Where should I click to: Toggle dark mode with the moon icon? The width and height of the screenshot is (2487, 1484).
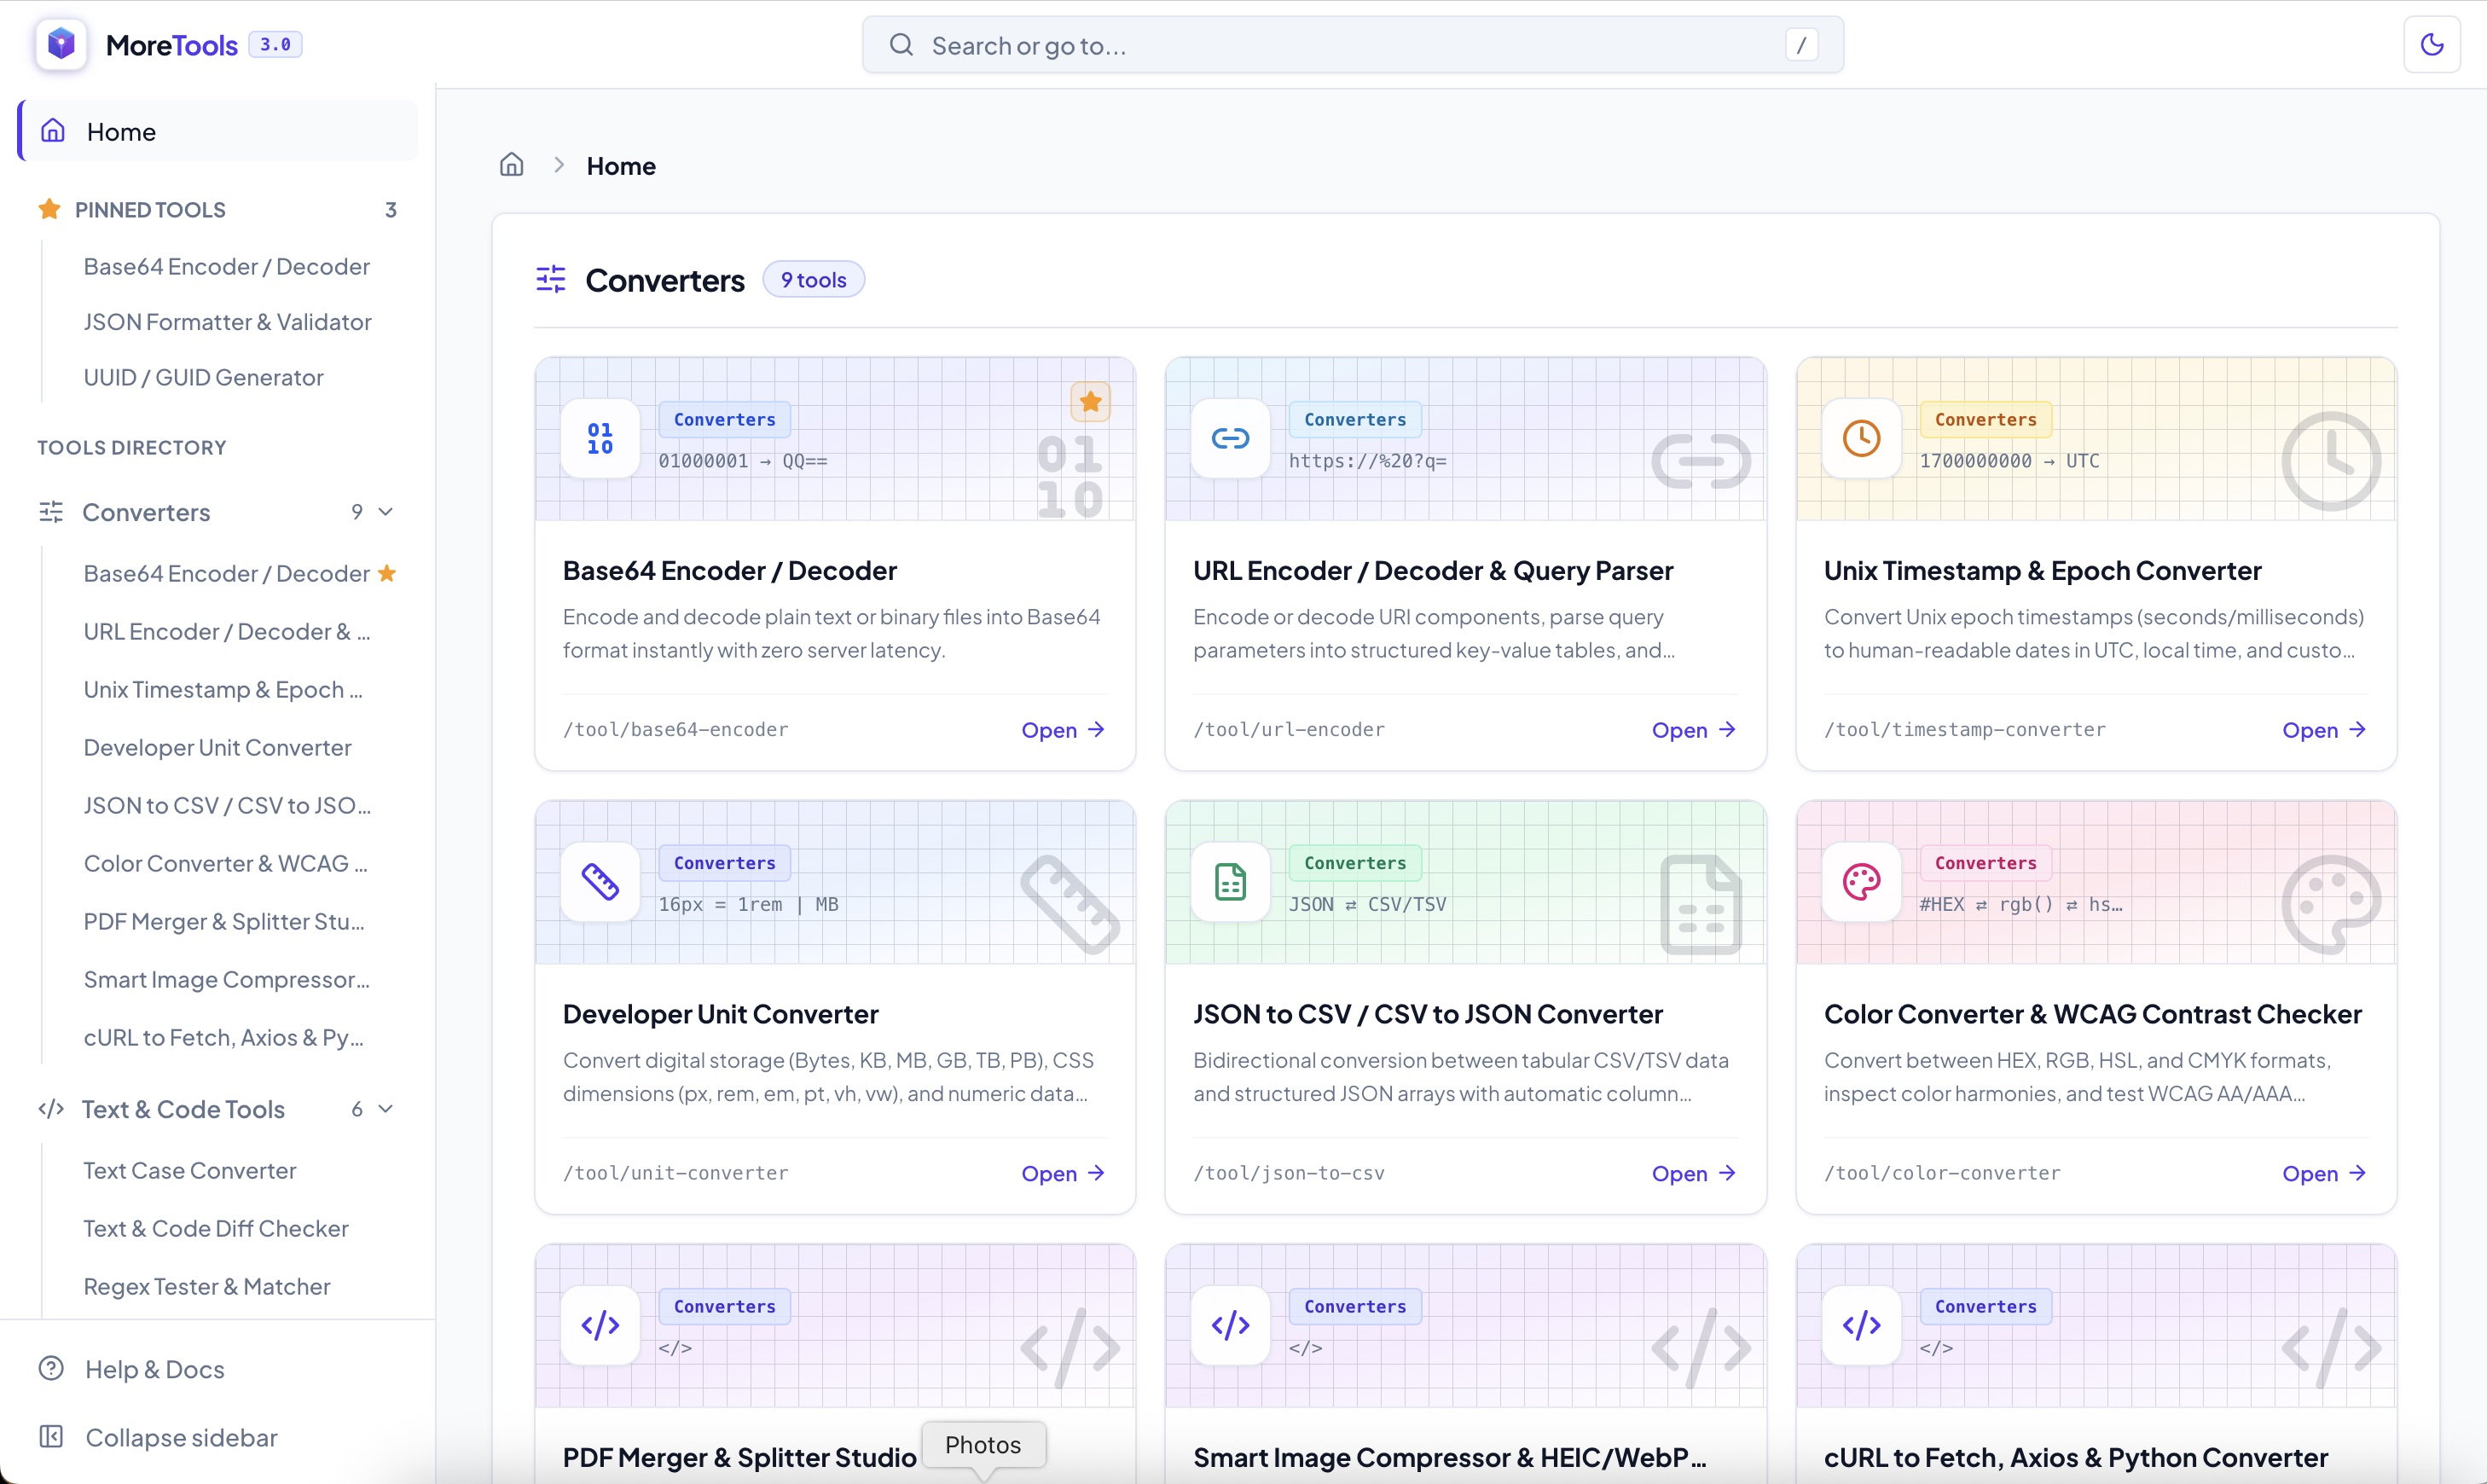click(2432, 44)
